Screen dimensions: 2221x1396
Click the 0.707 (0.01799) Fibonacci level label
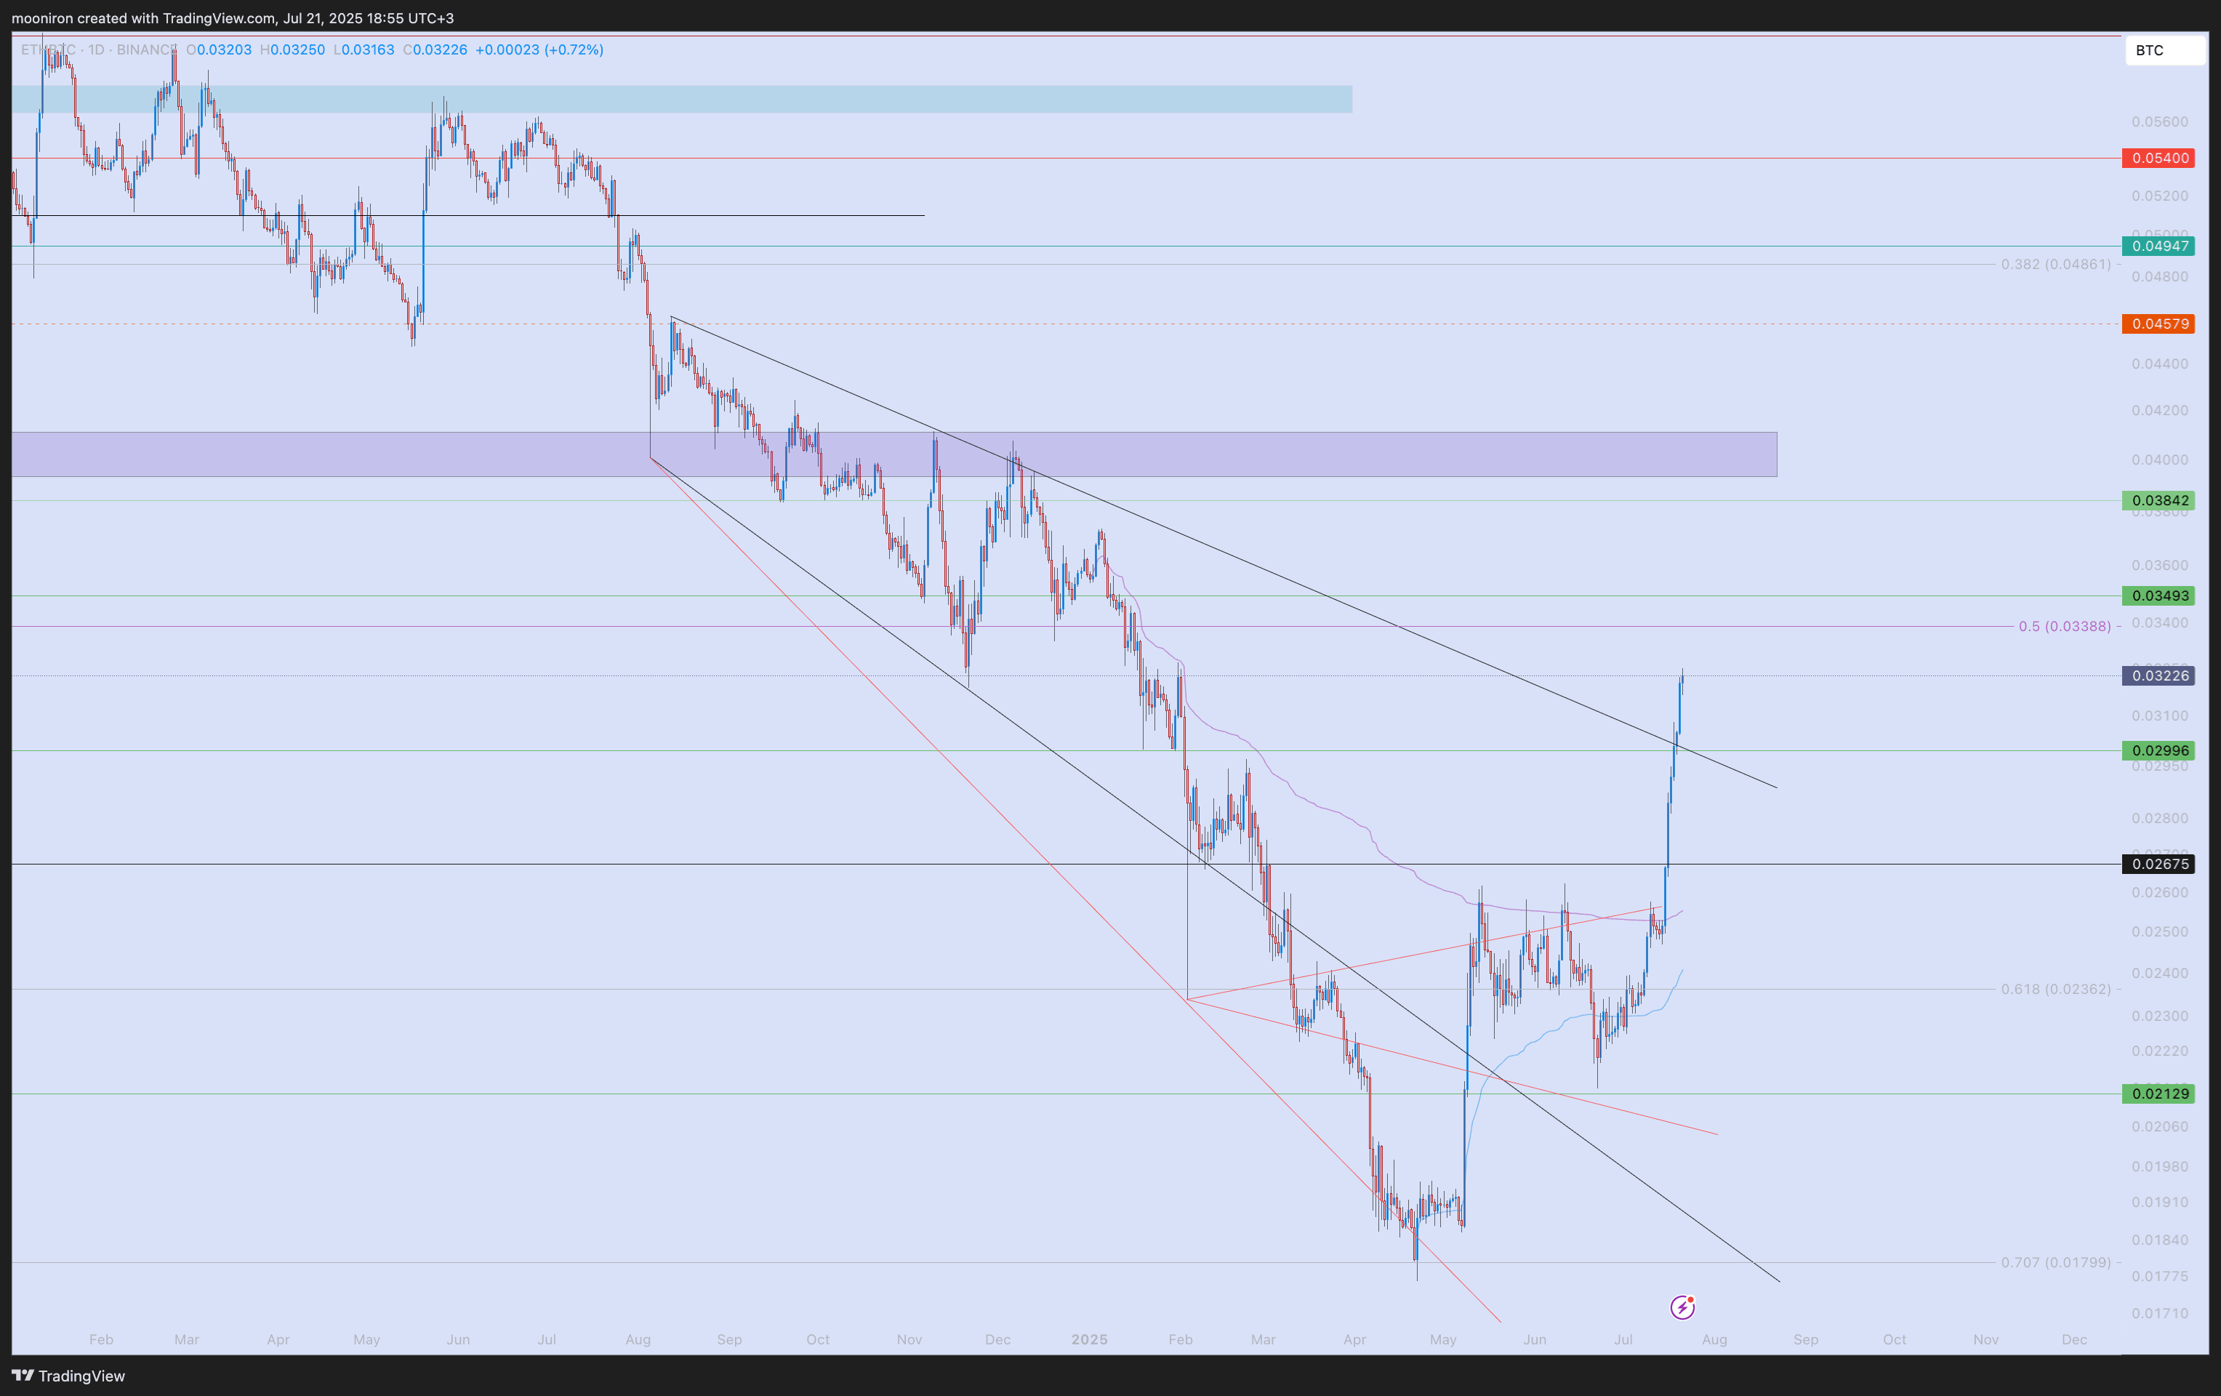2055,1262
